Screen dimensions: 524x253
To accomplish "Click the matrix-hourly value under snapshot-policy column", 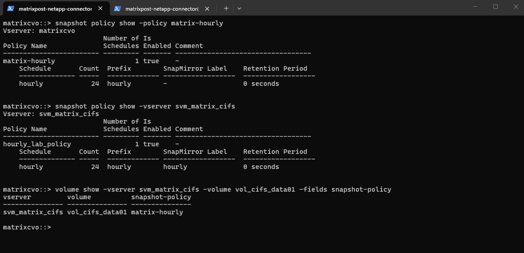I will pos(157,212).
